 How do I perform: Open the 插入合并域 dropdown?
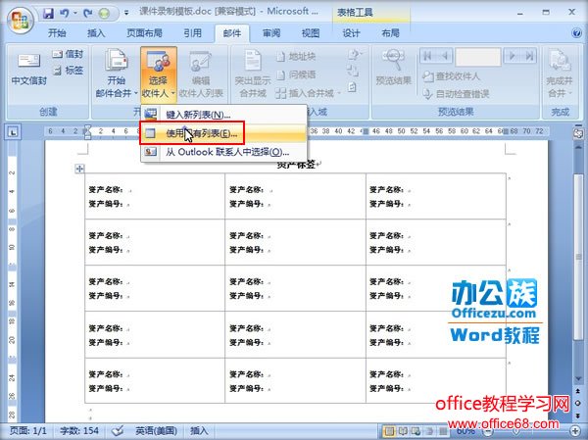(x=309, y=93)
